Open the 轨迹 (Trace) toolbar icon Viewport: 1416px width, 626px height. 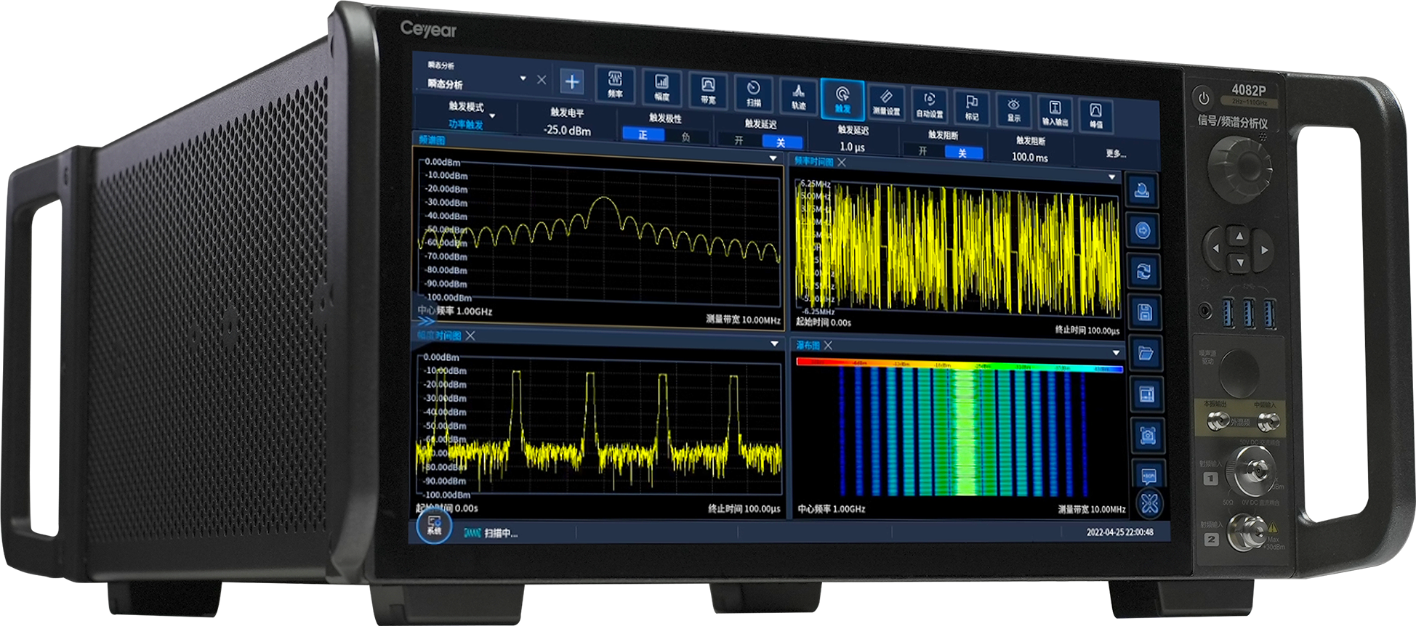798,96
